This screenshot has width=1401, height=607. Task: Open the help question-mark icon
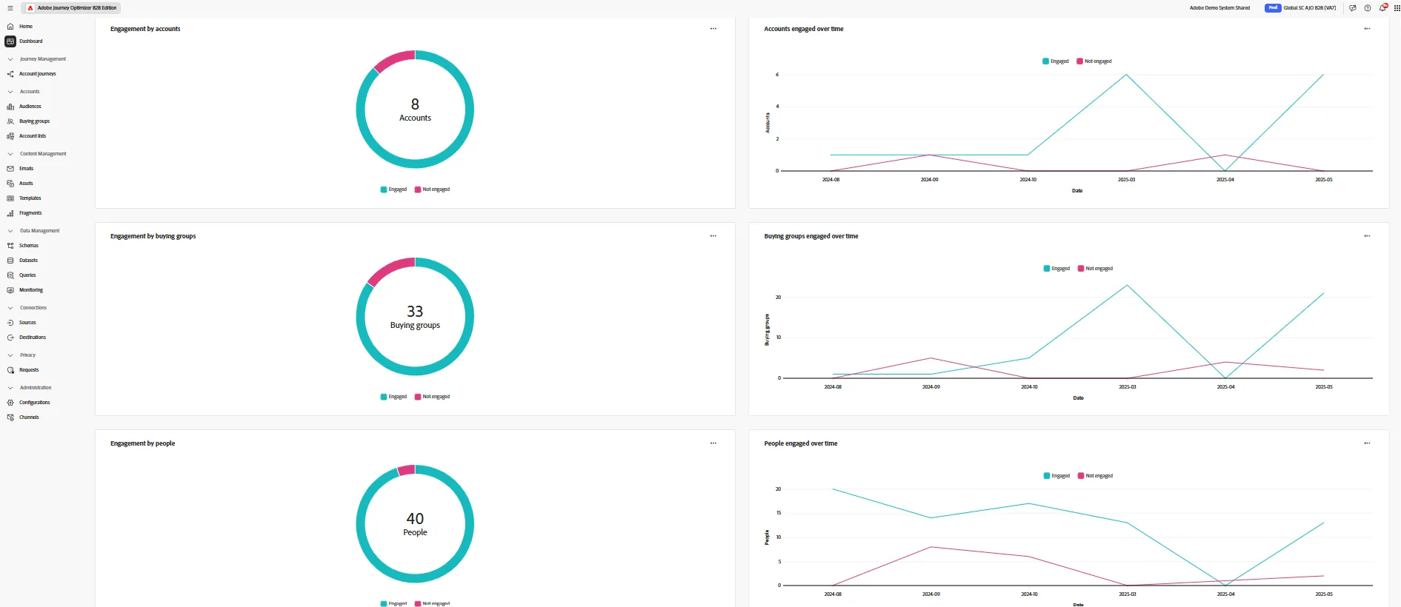tap(1368, 8)
